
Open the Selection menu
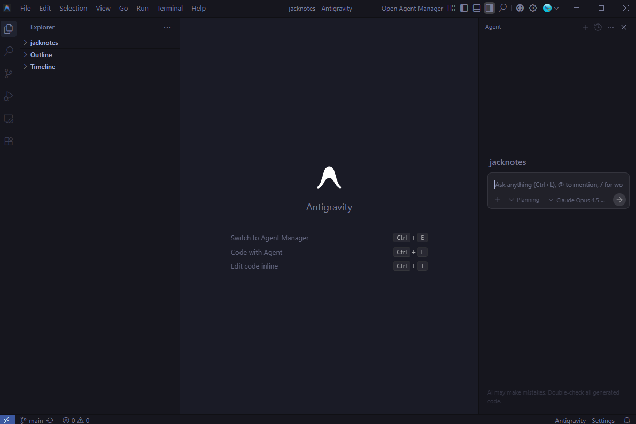click(x=73, y=8)
